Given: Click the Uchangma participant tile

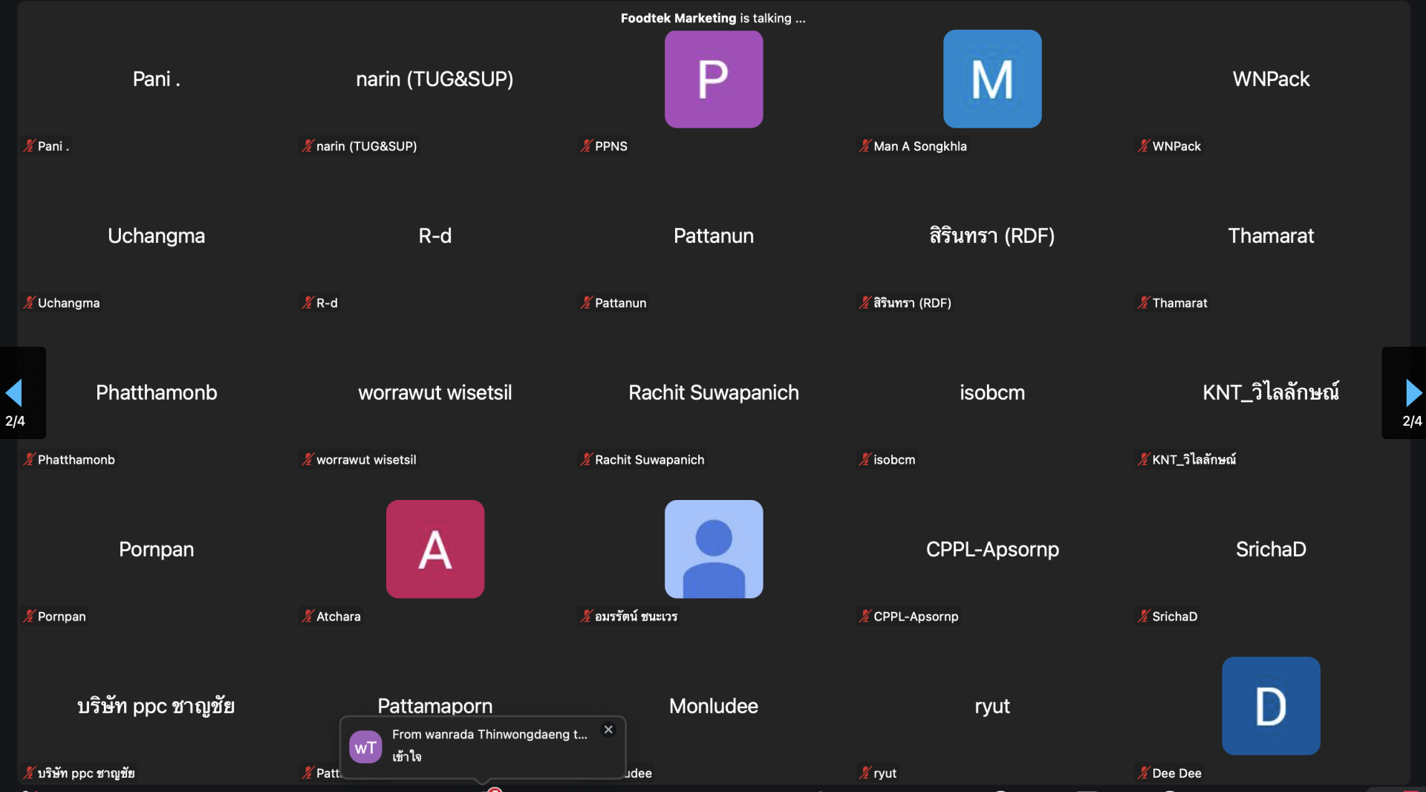Looking at the screenshot, I should point(156,236).
